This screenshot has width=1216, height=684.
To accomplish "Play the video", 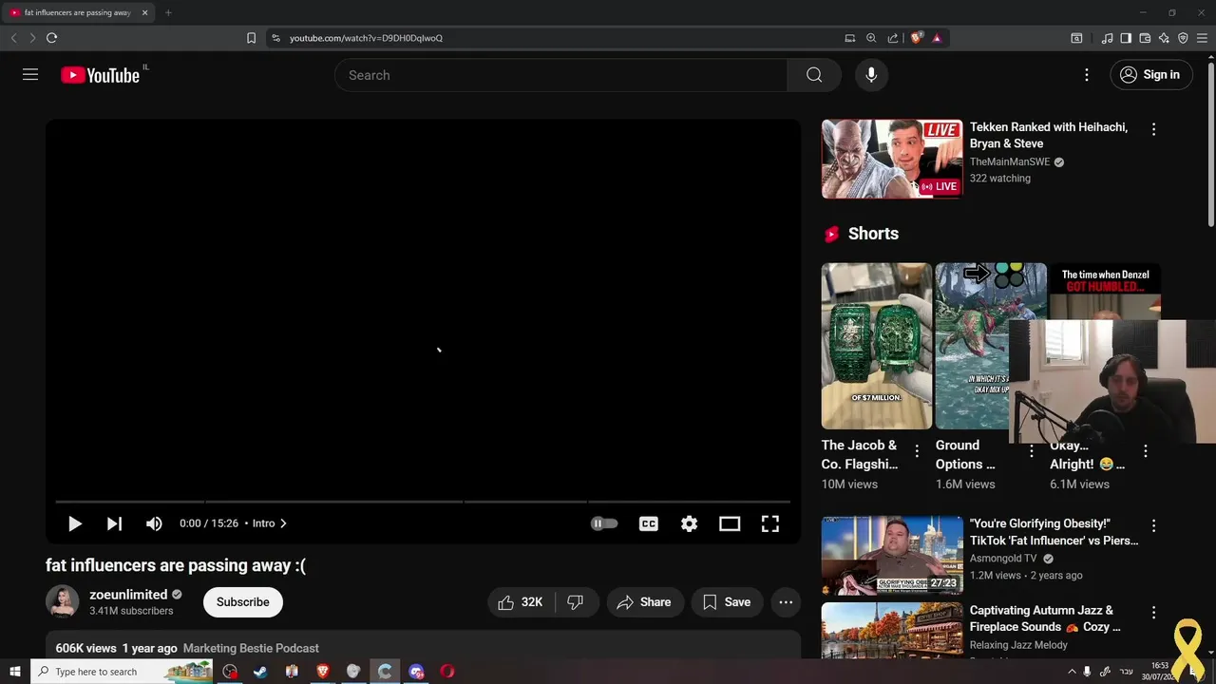I will 74,523.
